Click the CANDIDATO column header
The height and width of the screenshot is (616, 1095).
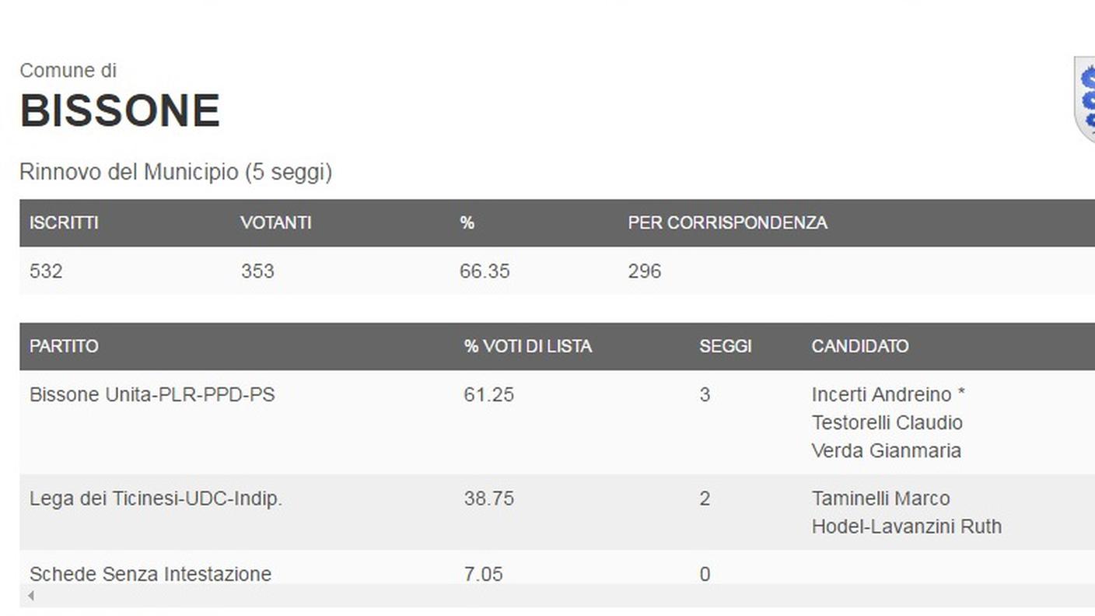pos(860,346)
